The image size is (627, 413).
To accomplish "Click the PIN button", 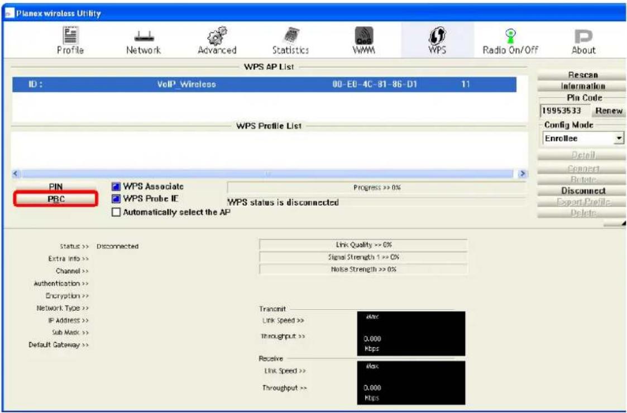I will pos(56,187).
